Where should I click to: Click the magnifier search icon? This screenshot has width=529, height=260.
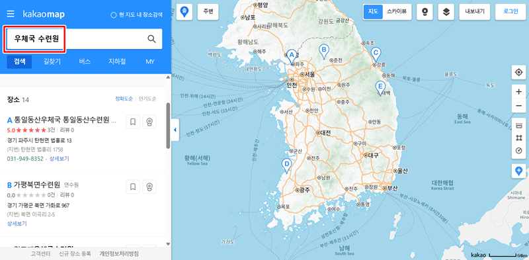coord(152,39)
